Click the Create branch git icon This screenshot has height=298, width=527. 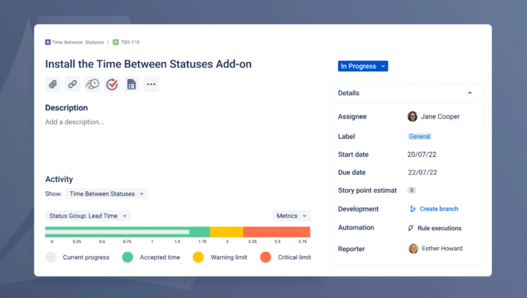click(413, 209)
